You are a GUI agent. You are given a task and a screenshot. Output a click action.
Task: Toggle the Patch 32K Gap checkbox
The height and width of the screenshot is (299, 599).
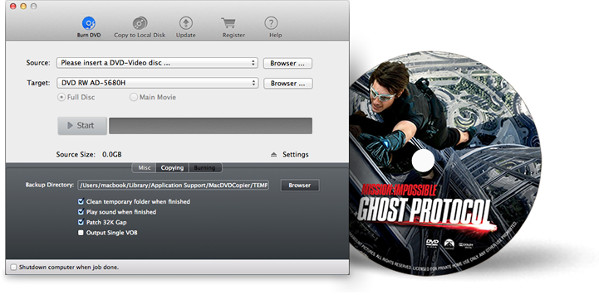pos(81,222)
